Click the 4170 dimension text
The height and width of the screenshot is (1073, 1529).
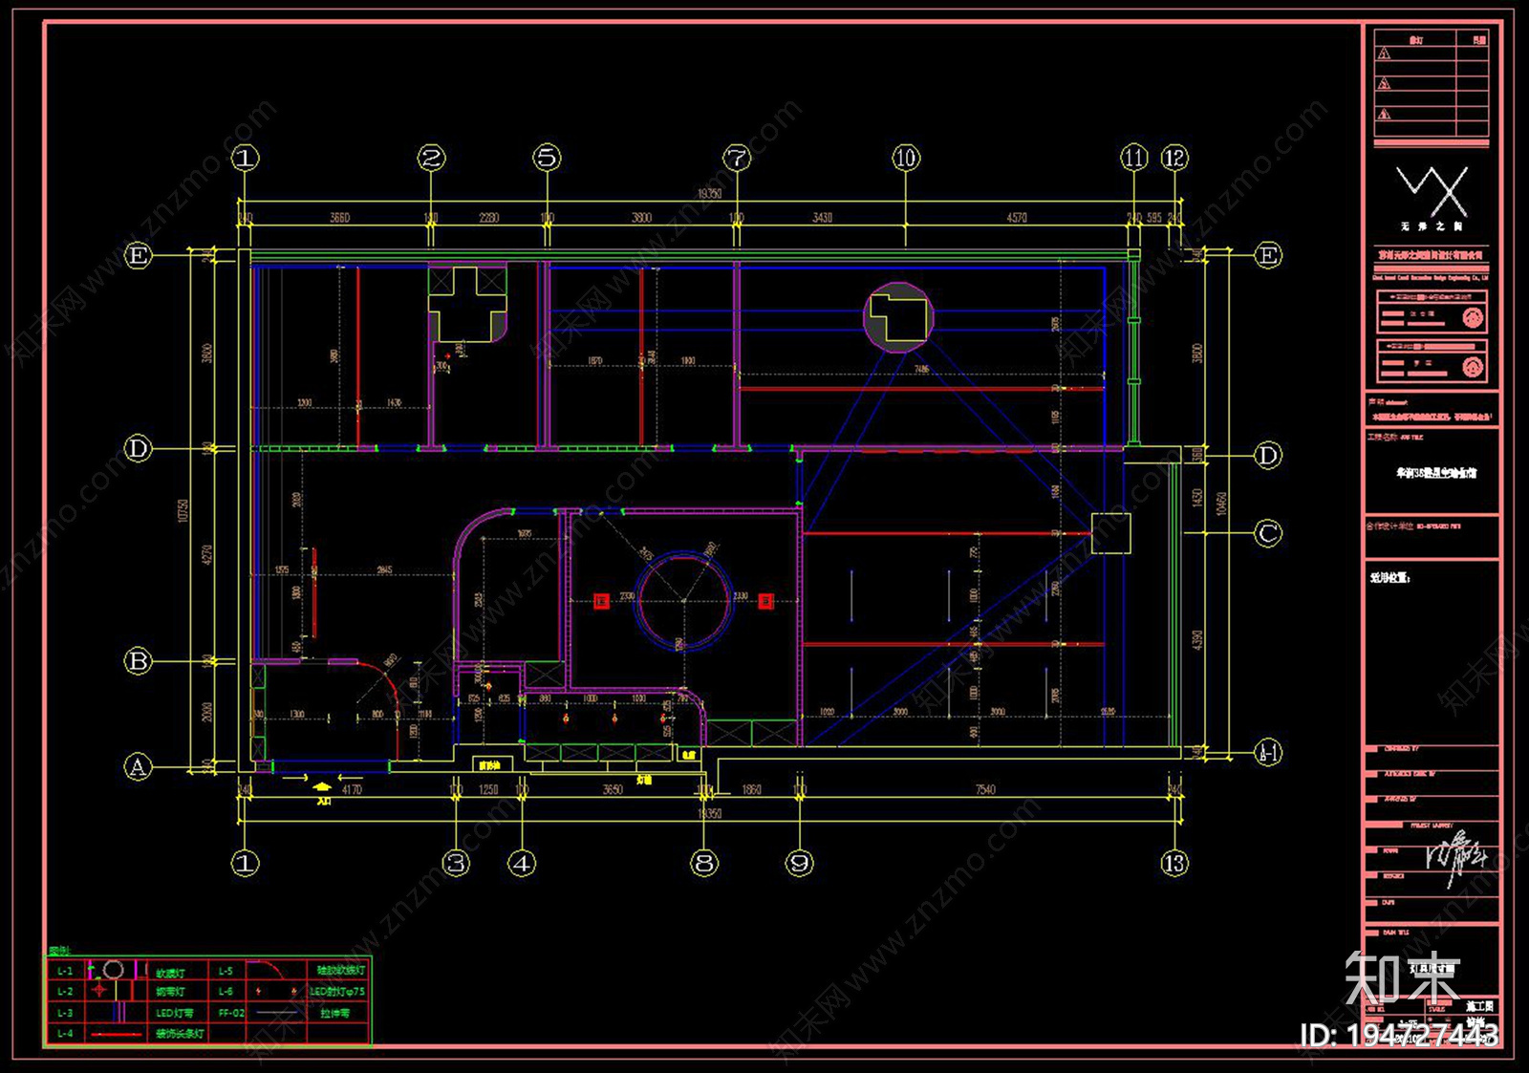pyautogui.click(x=352, y=790)
